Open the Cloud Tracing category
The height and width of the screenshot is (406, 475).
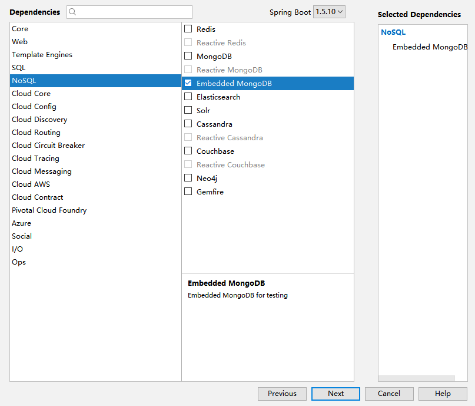(x=95, y=159)
